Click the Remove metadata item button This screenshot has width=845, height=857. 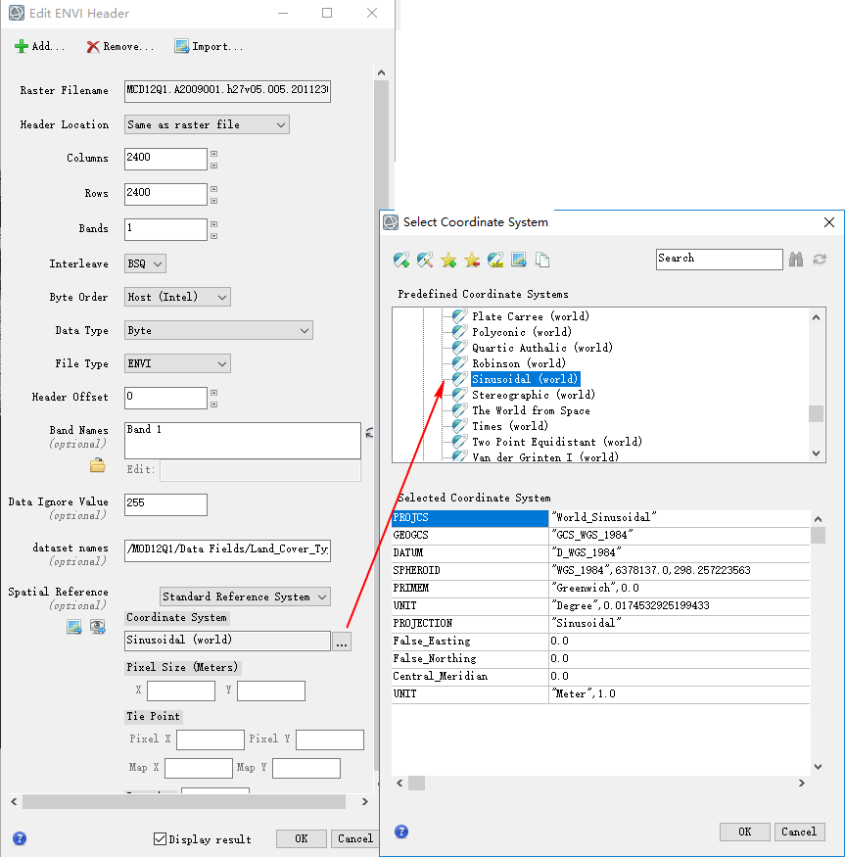click(x=119, y=46)
